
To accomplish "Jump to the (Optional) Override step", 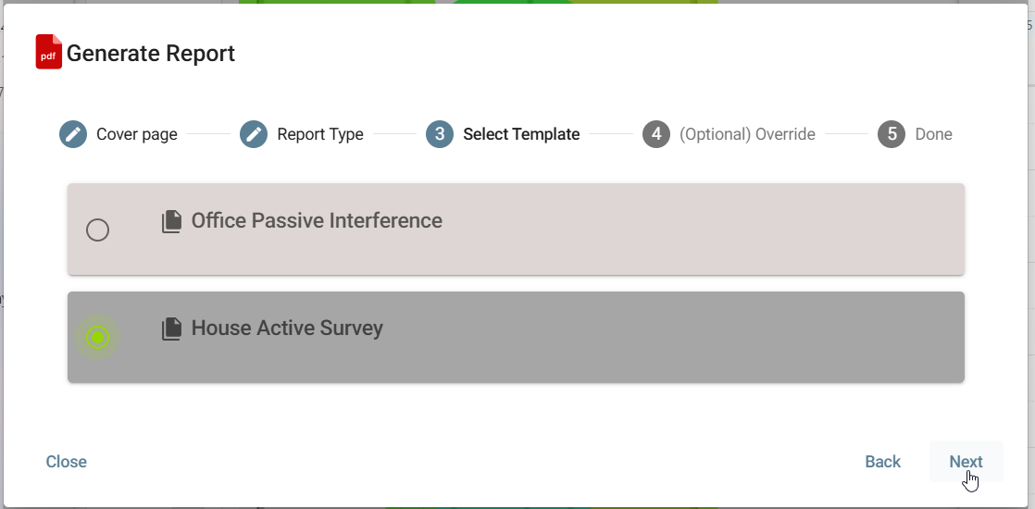I will point(747,134).
